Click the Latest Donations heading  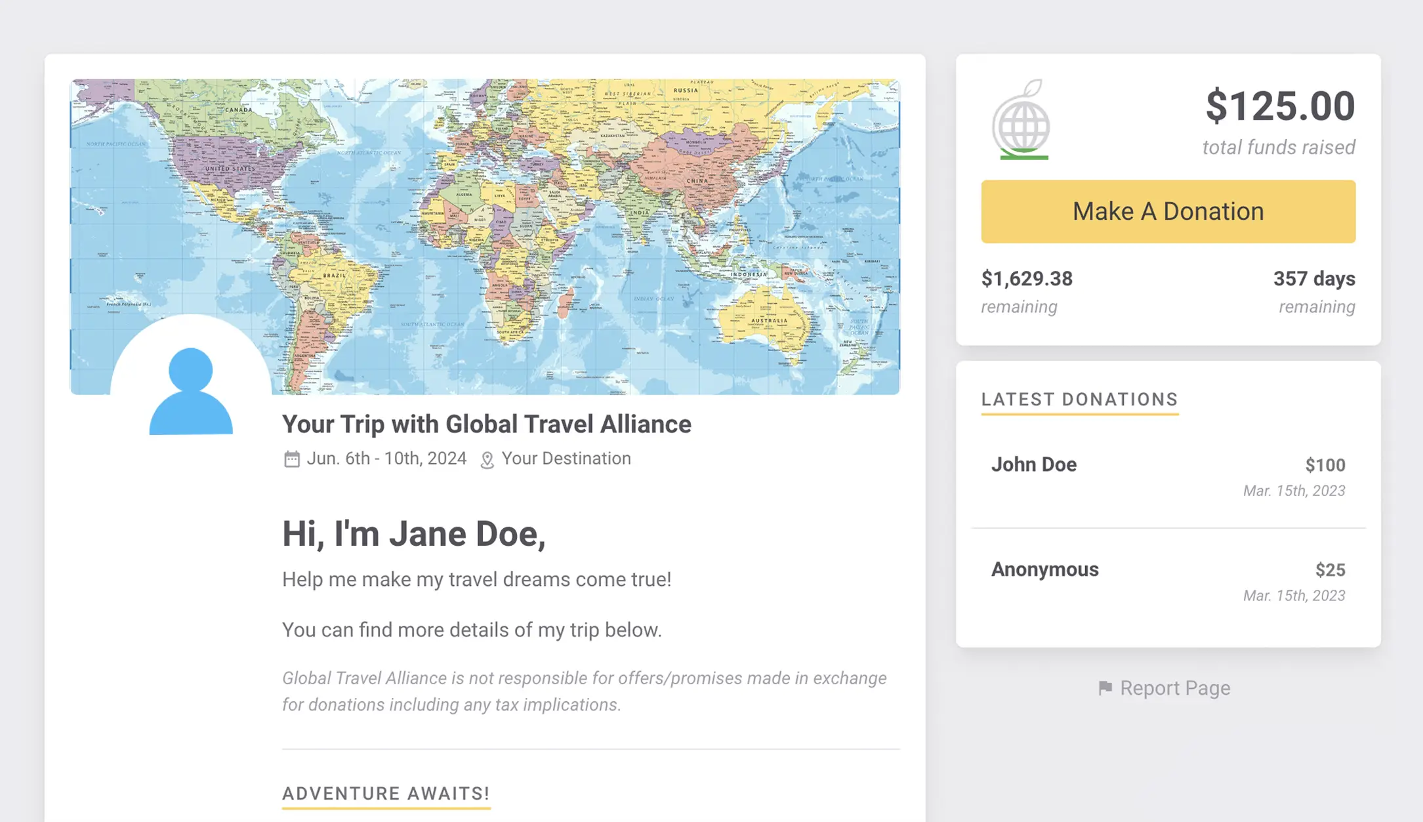click(1079, 399)
